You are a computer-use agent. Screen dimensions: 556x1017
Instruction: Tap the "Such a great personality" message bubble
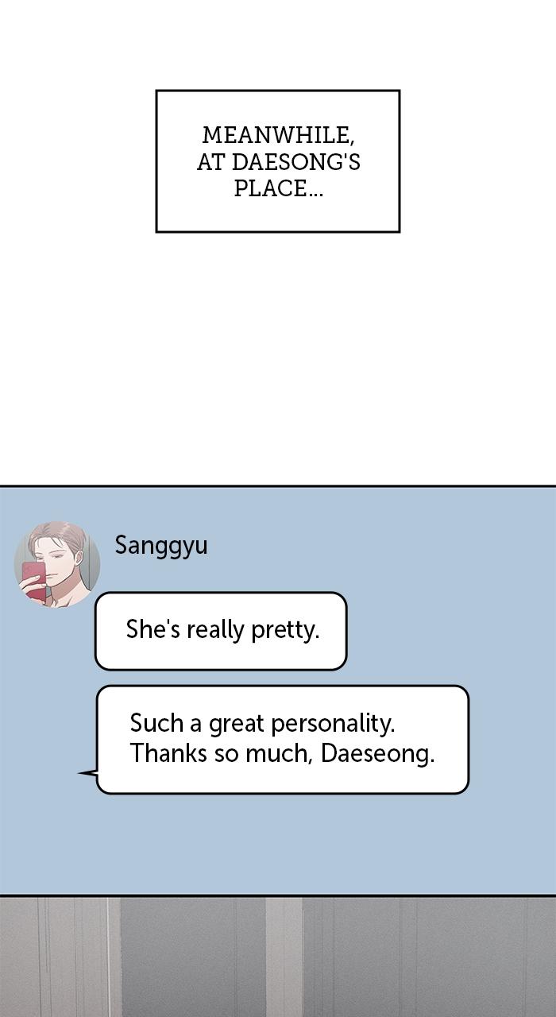(283, 740)
